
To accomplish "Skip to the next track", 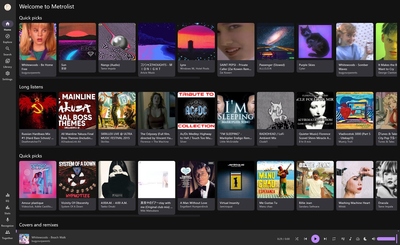I will (325, 239).
